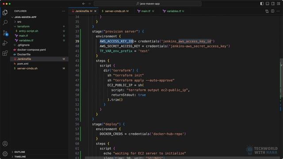
Task: Open the Explorer view in activity bar
Action: pos(5,12)
